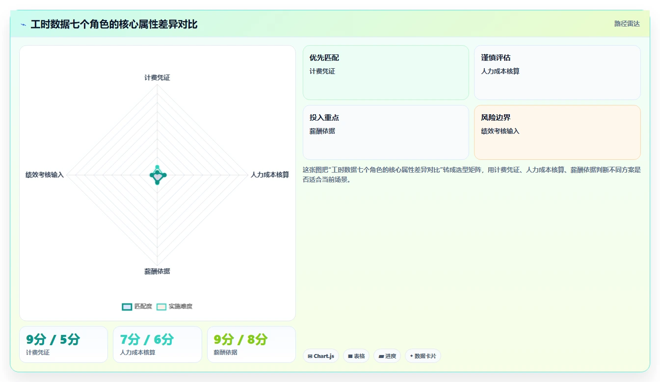Image resolution: width=660 pixels, height=382 pixels.
Task: Open the 优先匹配 card
Action: click(x=386, y=73)
